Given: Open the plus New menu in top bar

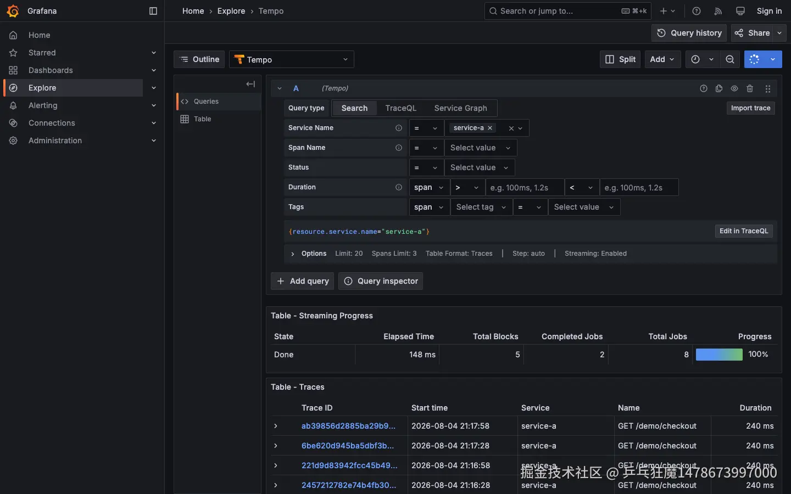Looking at the screenshot, I should coord(667,11).
